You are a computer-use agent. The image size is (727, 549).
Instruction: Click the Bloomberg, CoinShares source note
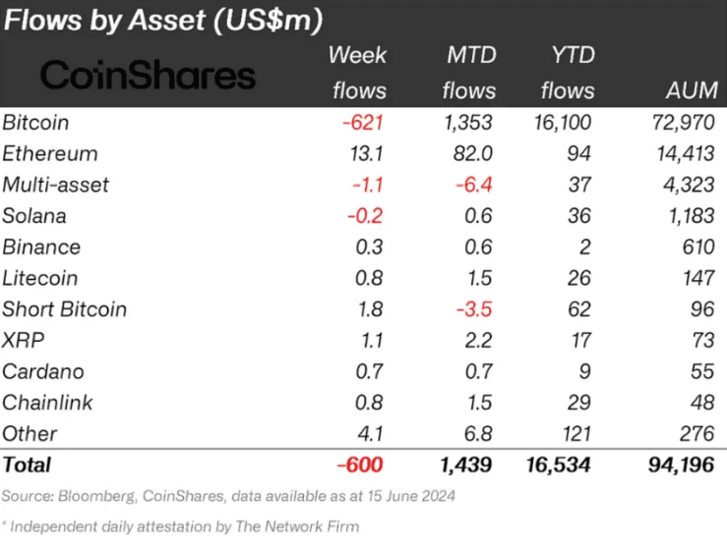coord(228,495)
